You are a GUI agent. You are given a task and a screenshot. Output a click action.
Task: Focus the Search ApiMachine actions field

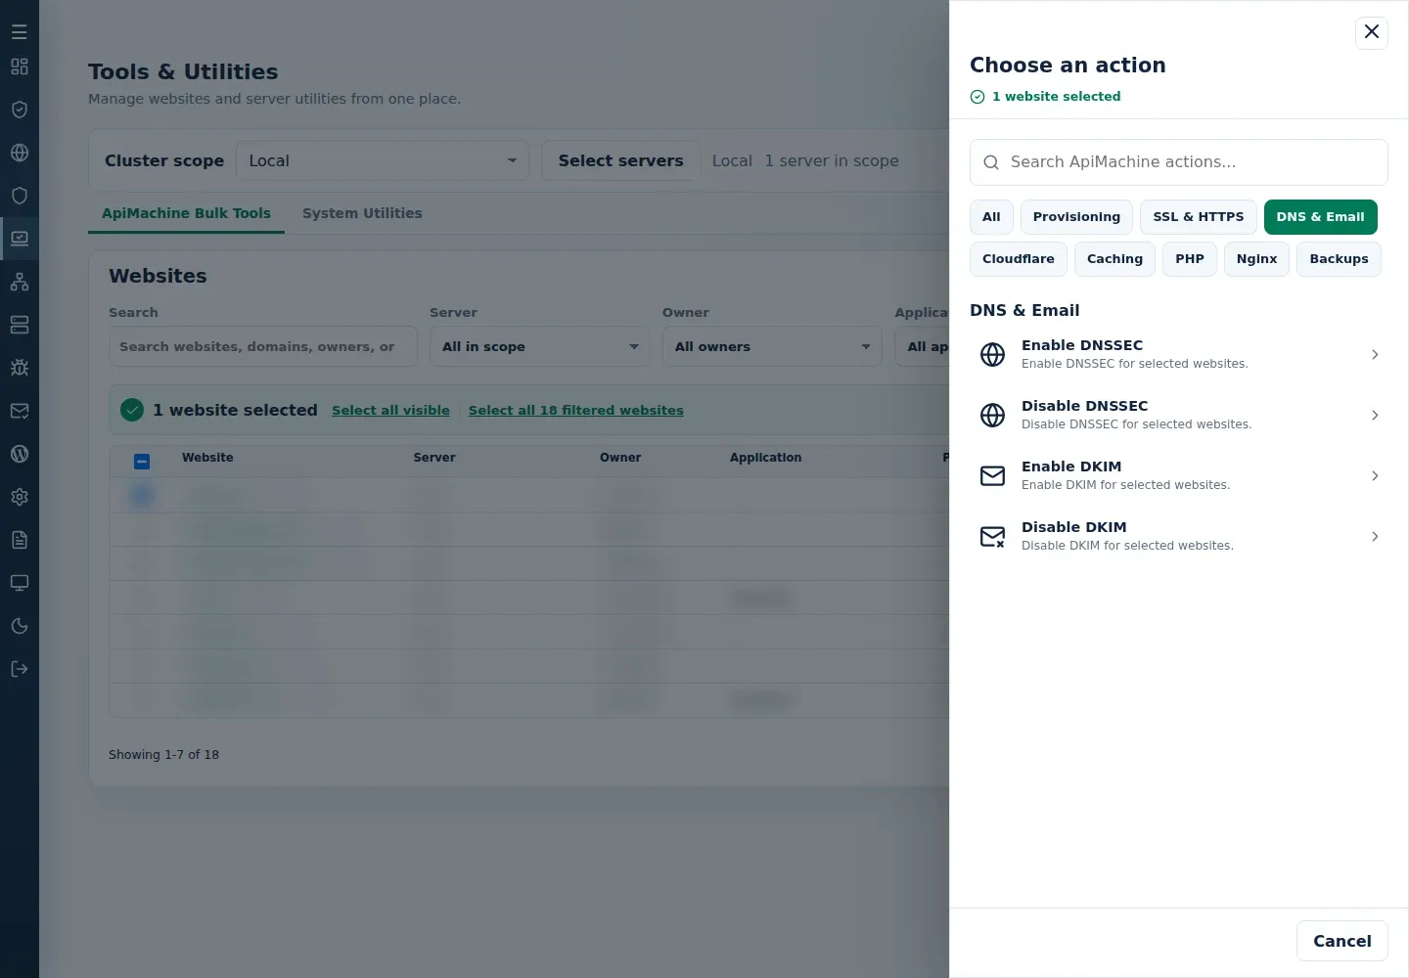[1179, 162]
